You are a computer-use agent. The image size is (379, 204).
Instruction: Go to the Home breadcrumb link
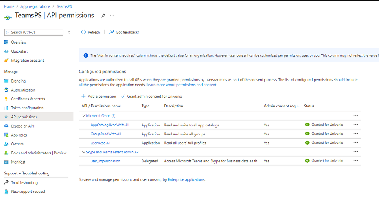(x=9, y=6)
